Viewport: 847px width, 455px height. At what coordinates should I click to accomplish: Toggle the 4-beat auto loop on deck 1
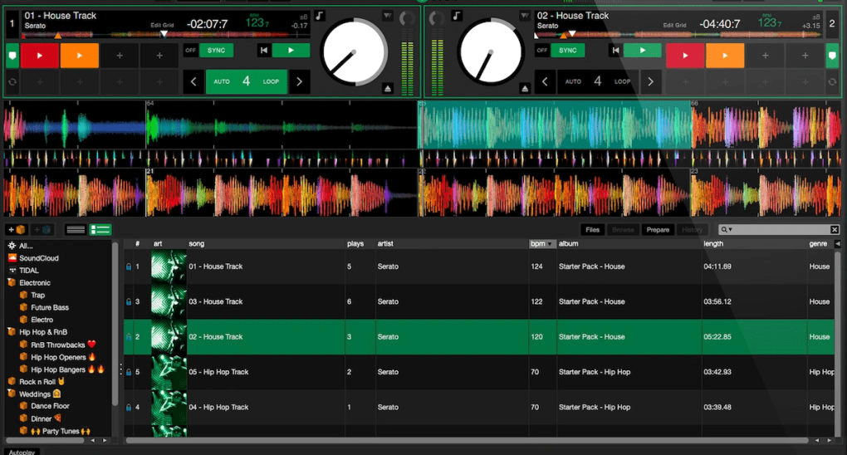(247, 81)
